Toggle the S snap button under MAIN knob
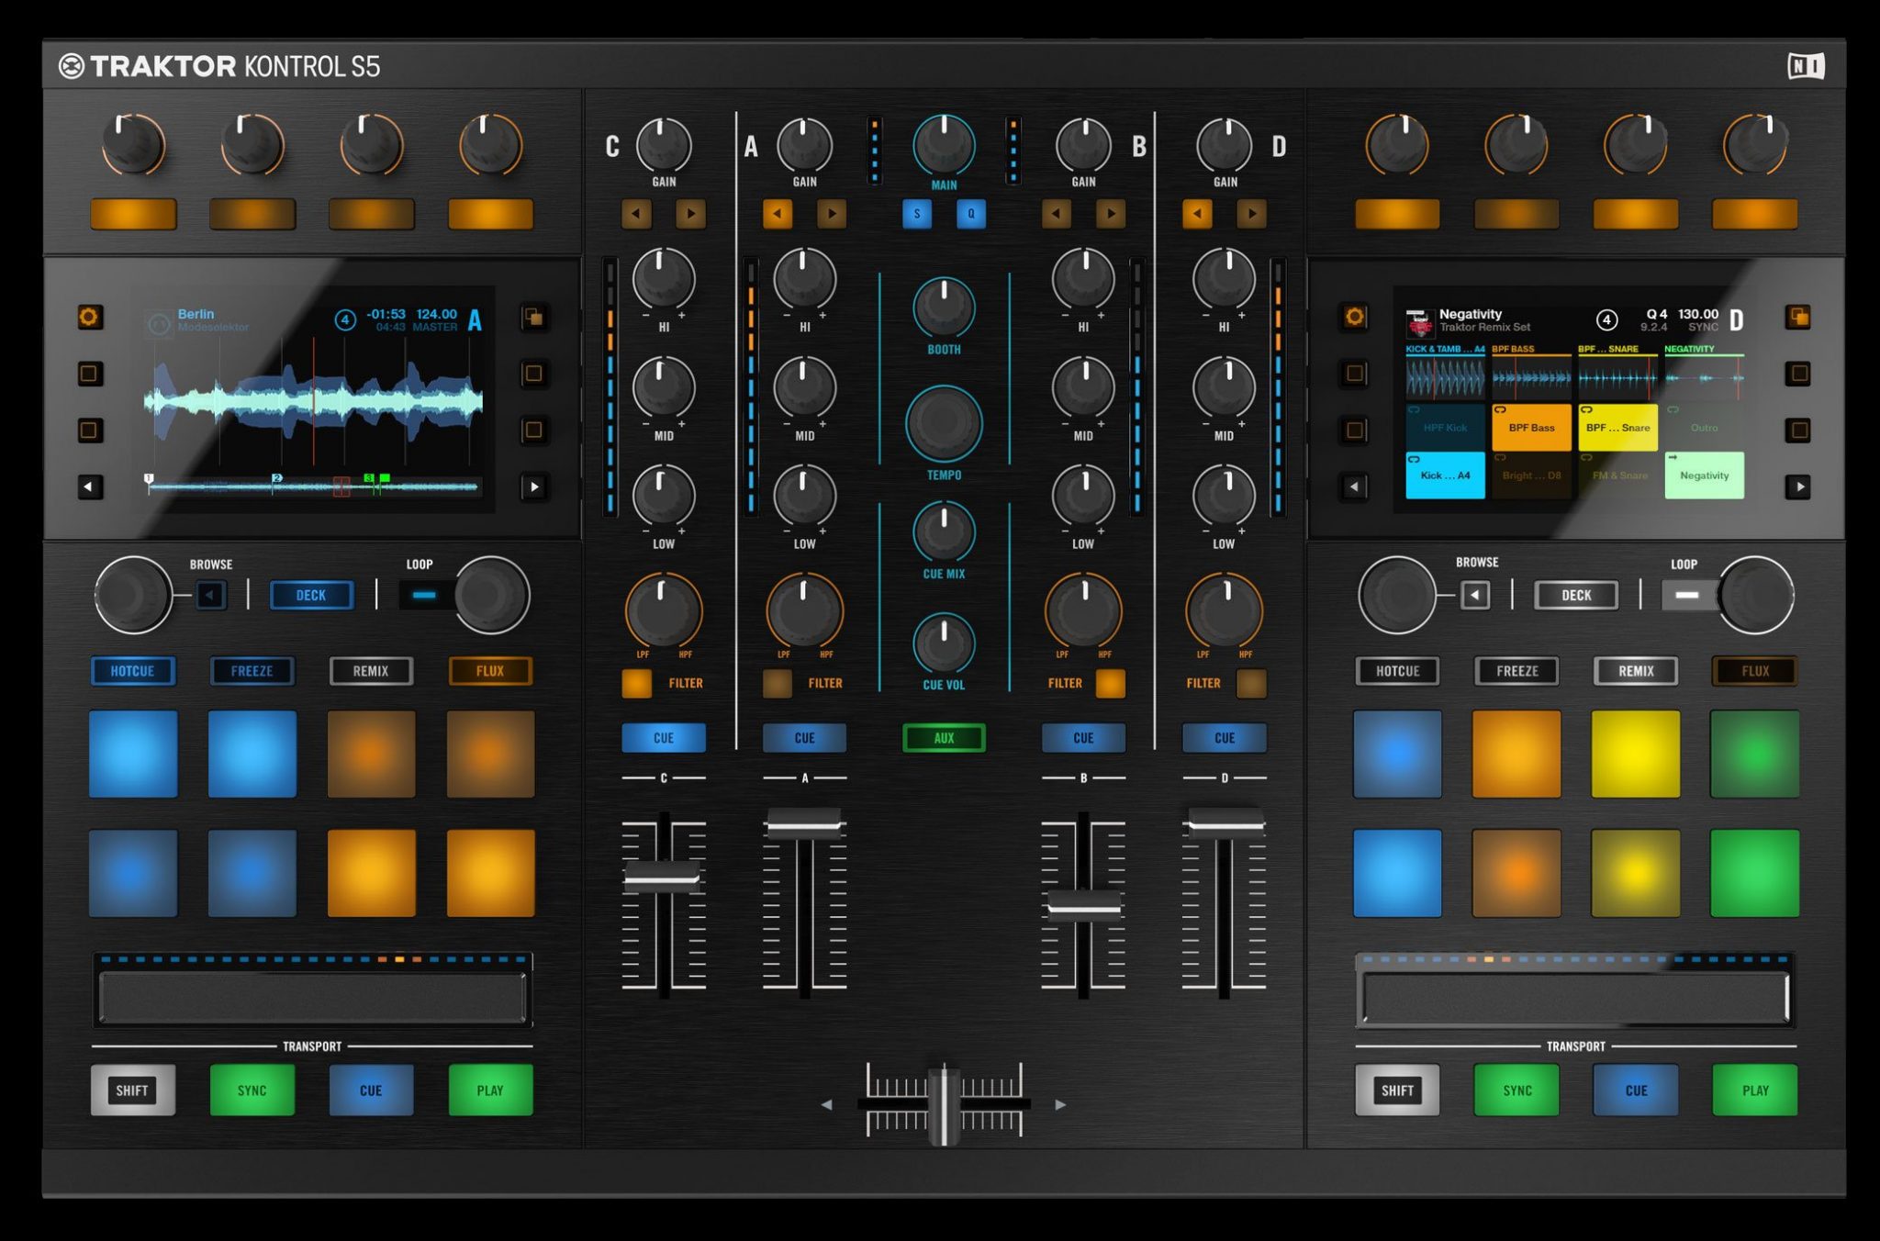 918,214
